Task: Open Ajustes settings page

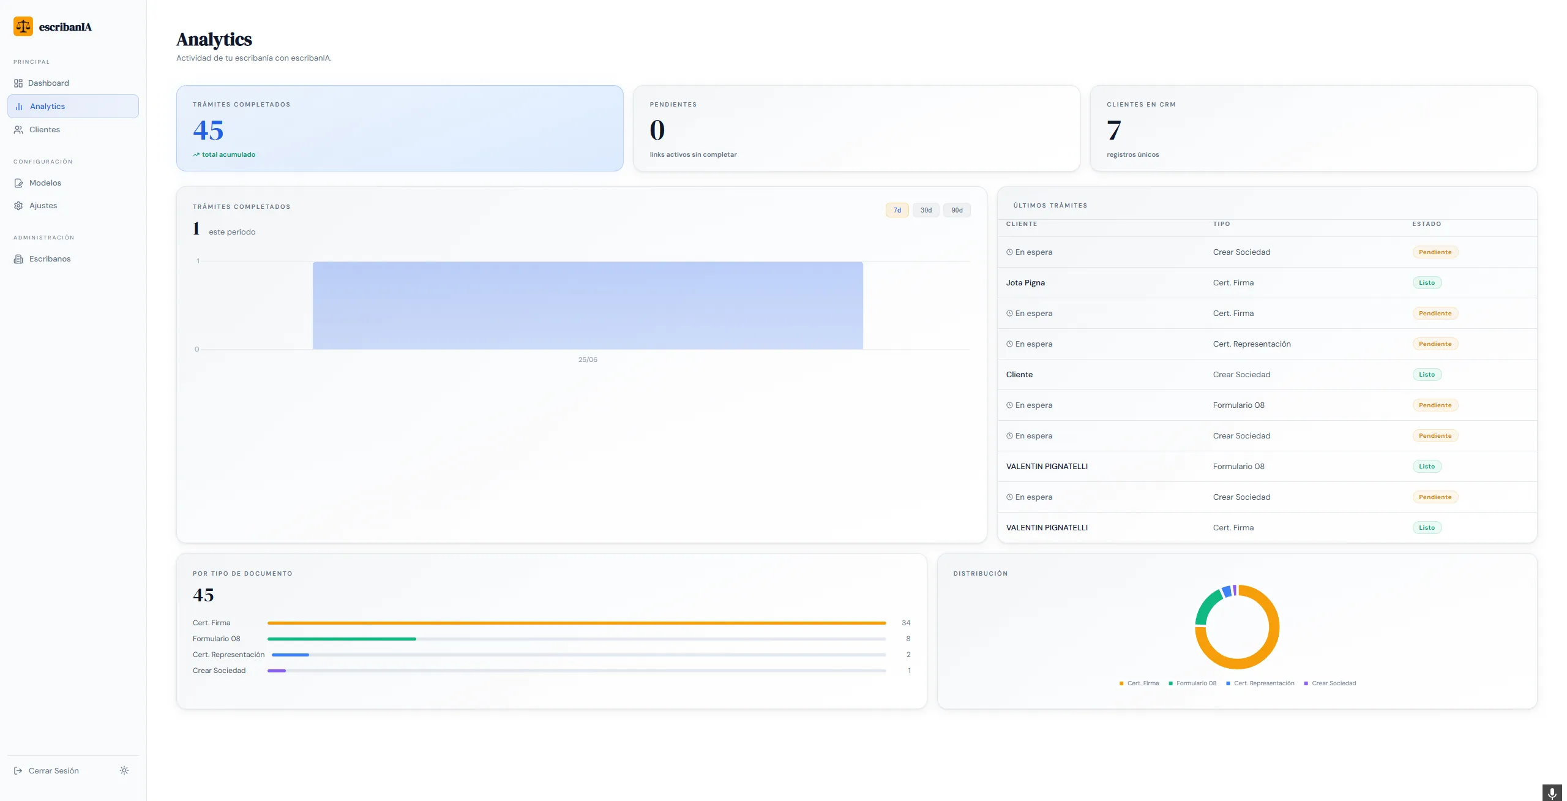Action: point(73,206)
